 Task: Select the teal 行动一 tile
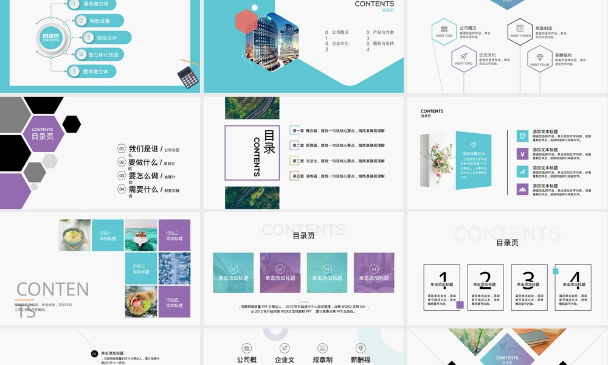coord(108,235)
